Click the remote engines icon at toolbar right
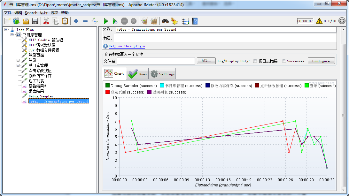This screenshot has height=196, width=349. click(342, 21)
